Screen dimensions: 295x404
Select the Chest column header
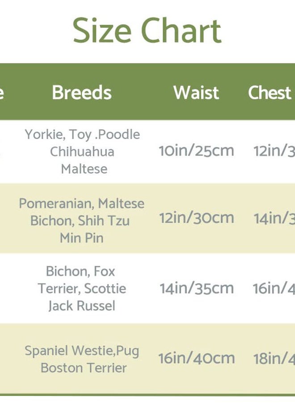coord(270,92)
